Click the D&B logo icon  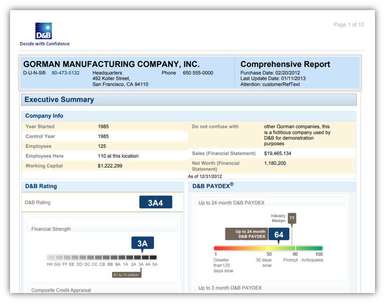[x=44, y=31]
